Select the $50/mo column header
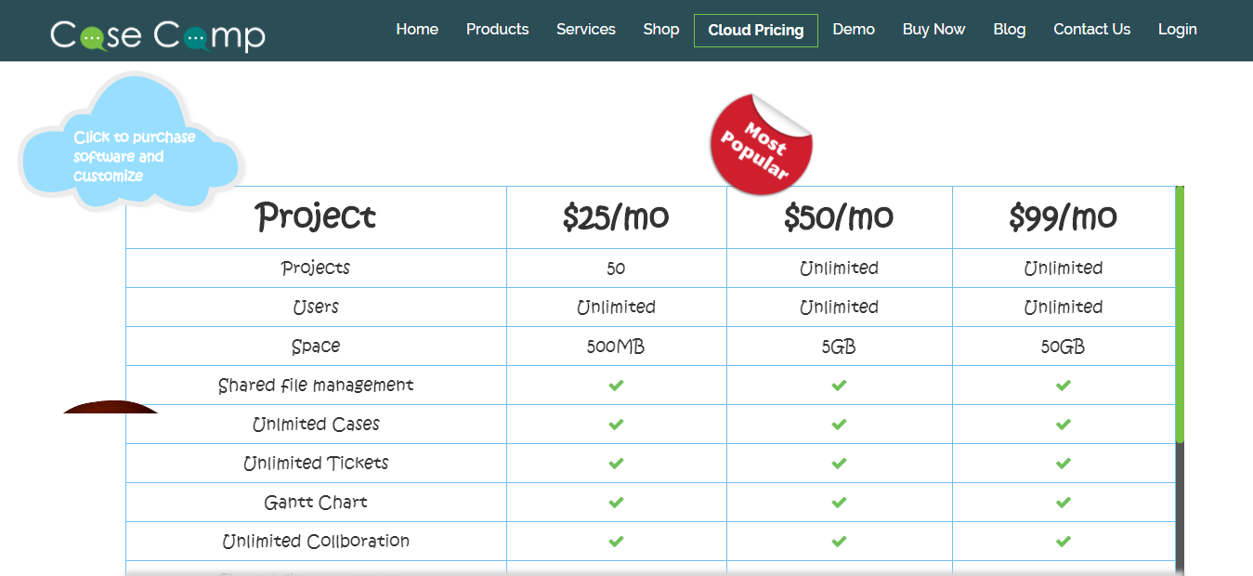The image size is (1253, 576). coord(839,216)
